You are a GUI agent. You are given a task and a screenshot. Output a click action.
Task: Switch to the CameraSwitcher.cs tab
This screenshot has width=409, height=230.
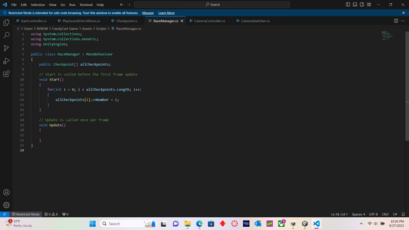255,21
